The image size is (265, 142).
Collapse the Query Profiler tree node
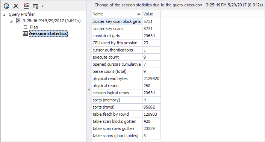pyautogui.click(x=4, y=15)
